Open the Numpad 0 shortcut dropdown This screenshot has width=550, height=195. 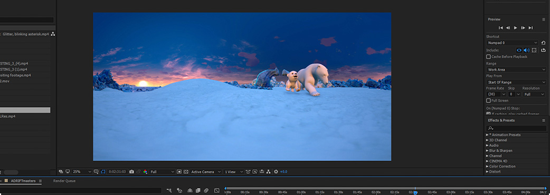(x=512, y=43)
